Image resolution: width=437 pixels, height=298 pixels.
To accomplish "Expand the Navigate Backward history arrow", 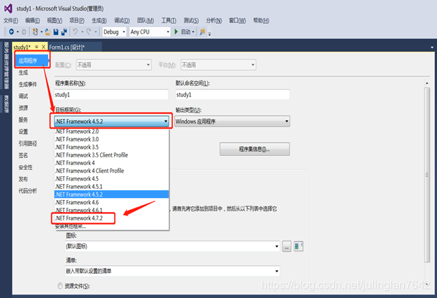I will pyautogui.click(x=17, y=31).
